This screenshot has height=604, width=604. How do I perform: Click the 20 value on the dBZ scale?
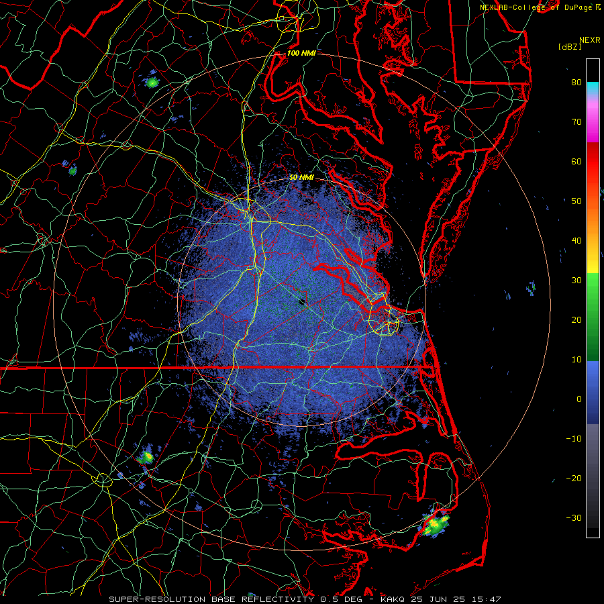coord(576,320)
